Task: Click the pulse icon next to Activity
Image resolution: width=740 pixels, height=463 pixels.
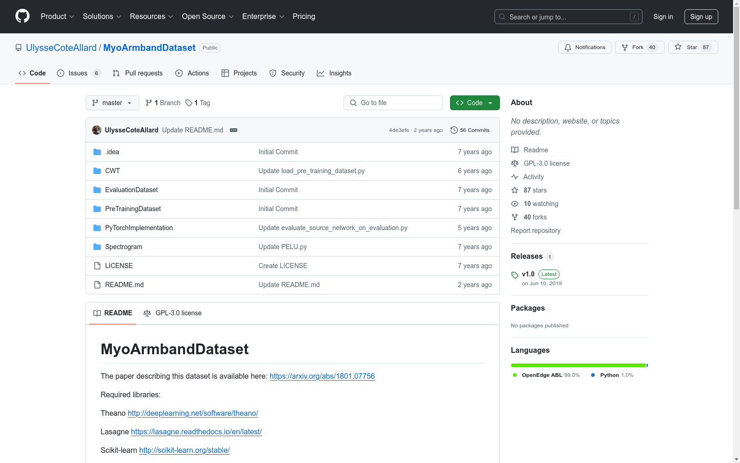Action: (x=515, y=177)
